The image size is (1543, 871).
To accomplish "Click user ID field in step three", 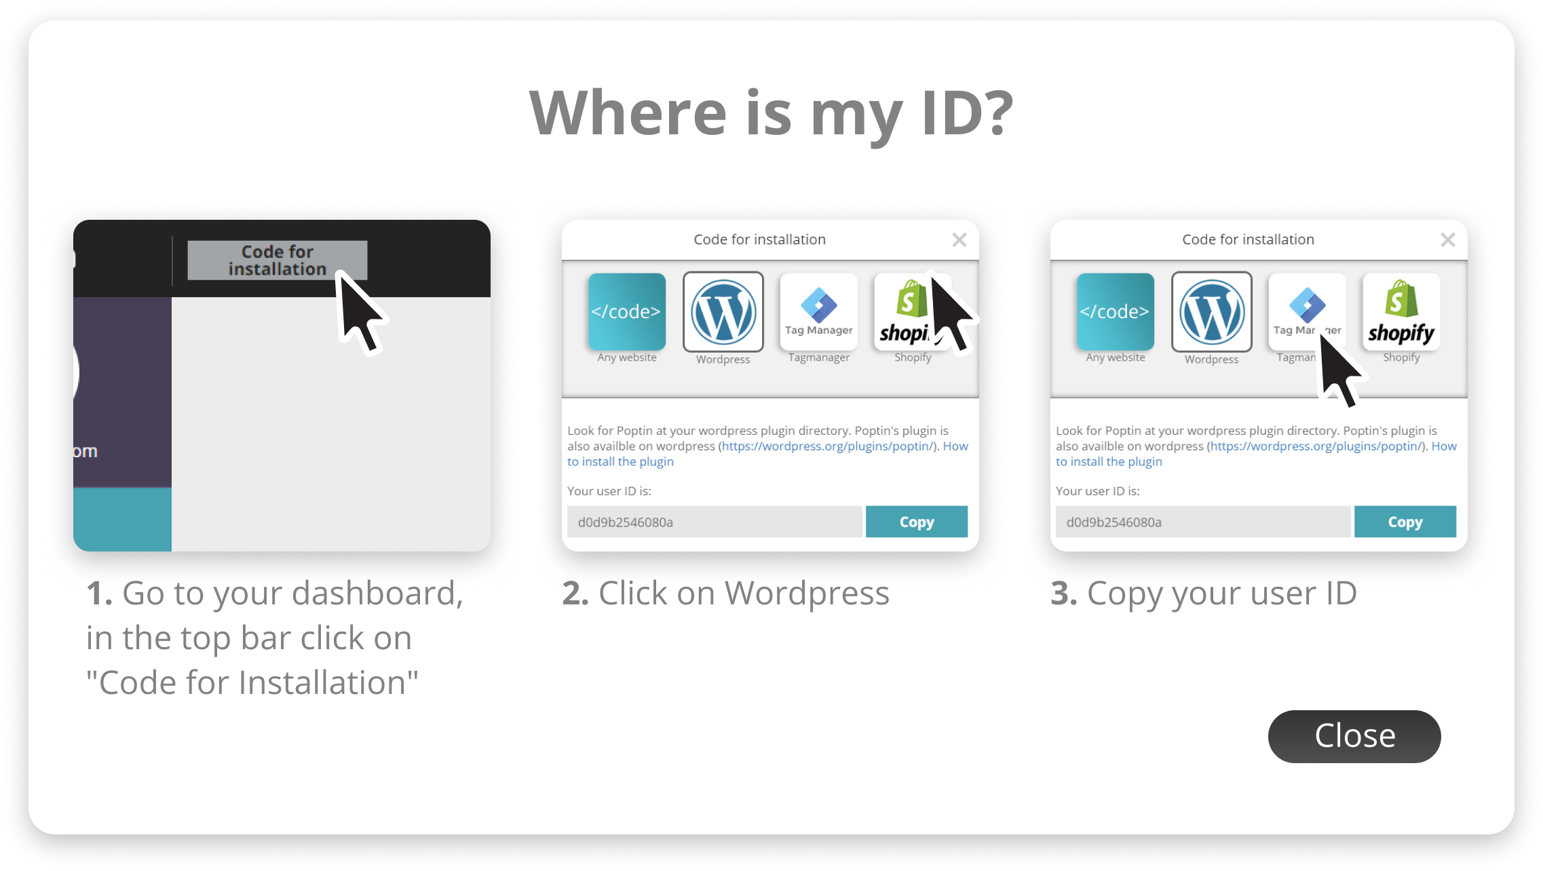I will point(1202,522).
